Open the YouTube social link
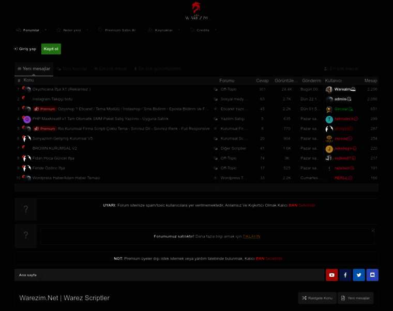The image size is (393, 311). [x=332, y=275]
